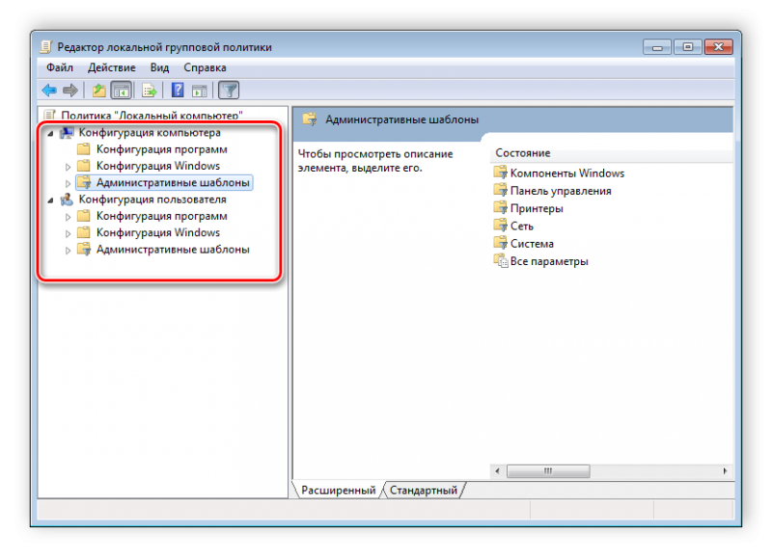The height and width of the screenshot is (557, 772).
Task: Close the Group Policy editor window
Action: point(719,47)
